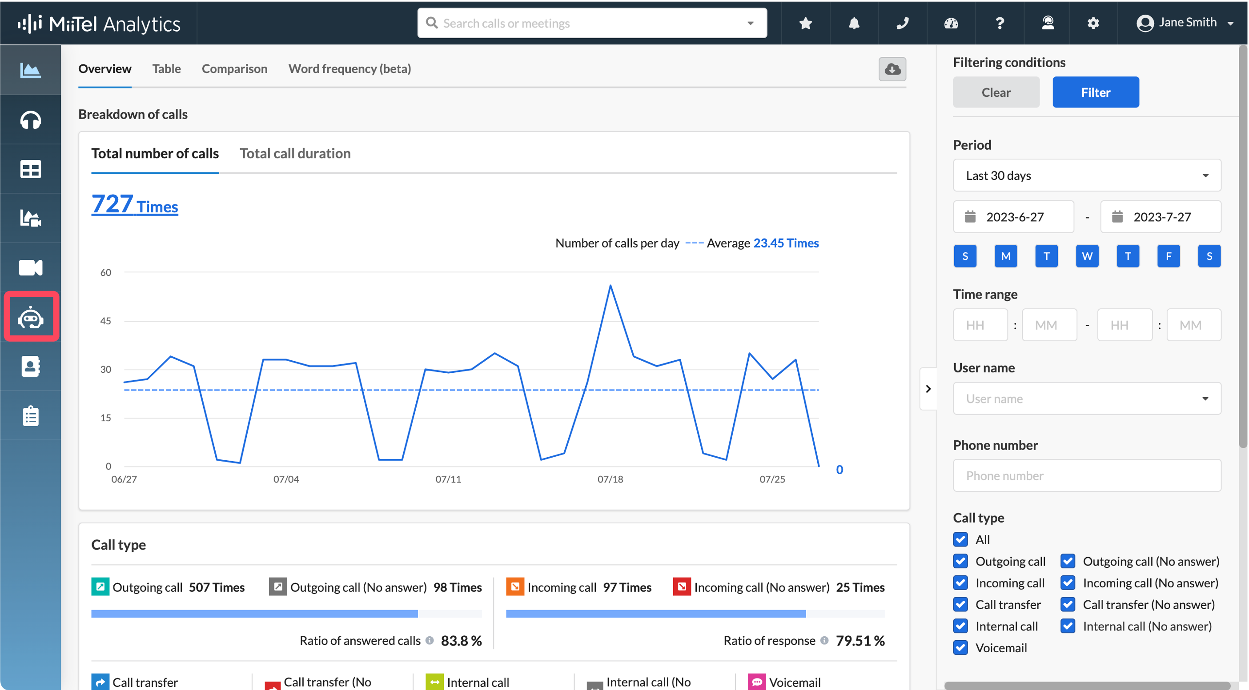Viewport: 1249px width, 690px height.
Task: Open the Period Last 30 days dropdown
Action: tap(1087, 175)
